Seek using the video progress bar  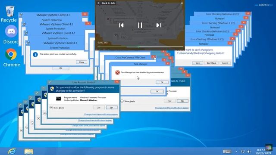tap(140, 46)
